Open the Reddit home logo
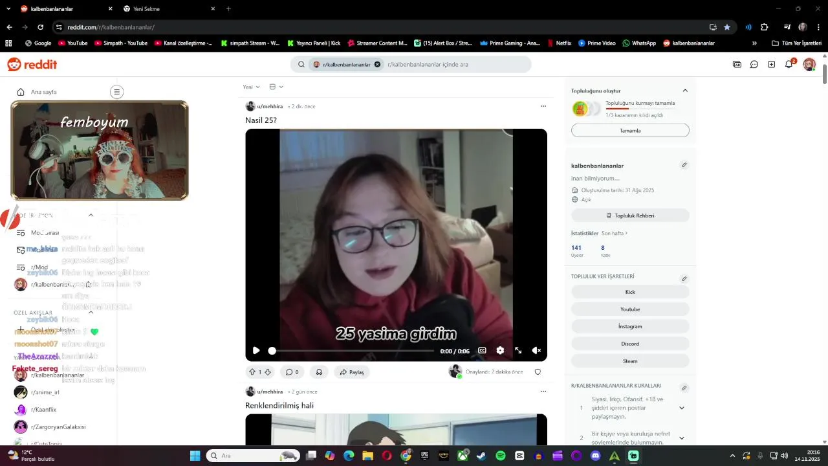Viewport: 828px width, 466px height. [32, 64]
